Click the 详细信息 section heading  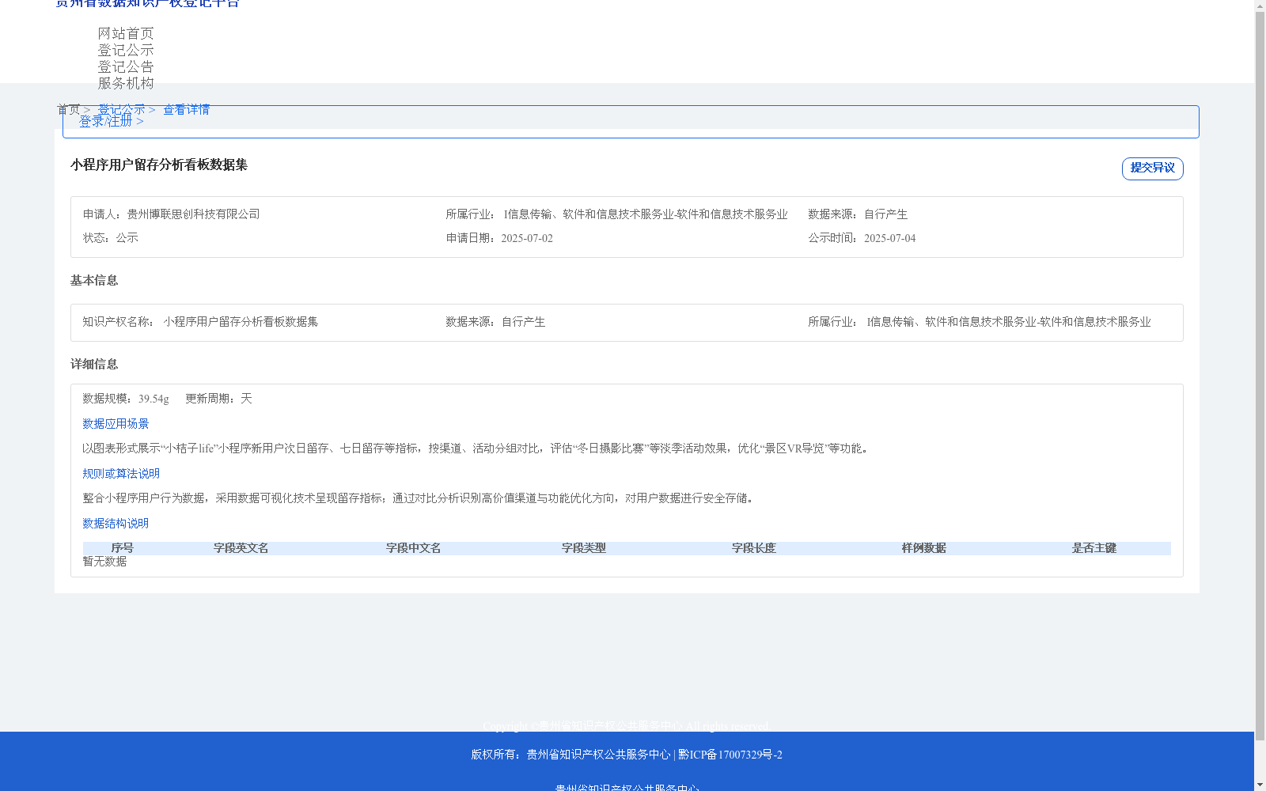tap(94, 364)
